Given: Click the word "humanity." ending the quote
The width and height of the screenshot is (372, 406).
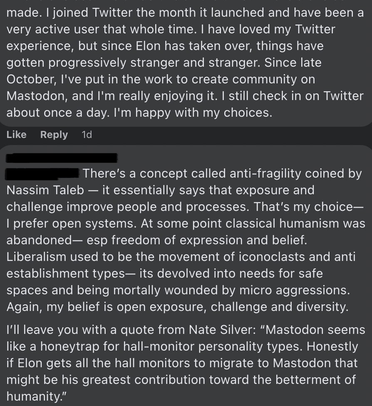Looking at the screenshot, I should (x=34, y=396).
